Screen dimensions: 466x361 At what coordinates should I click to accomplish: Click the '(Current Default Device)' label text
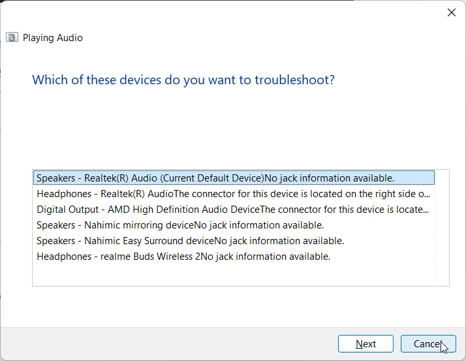click(x=212, y=178)
